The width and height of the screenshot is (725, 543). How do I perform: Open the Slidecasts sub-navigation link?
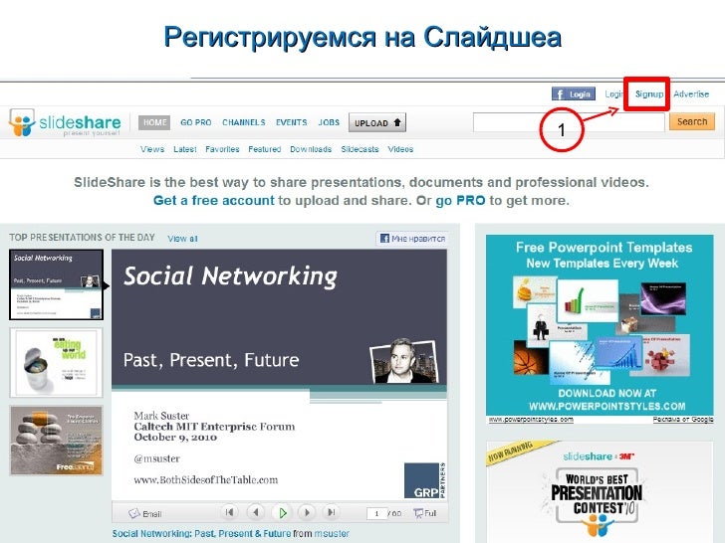tap(360, 149)
